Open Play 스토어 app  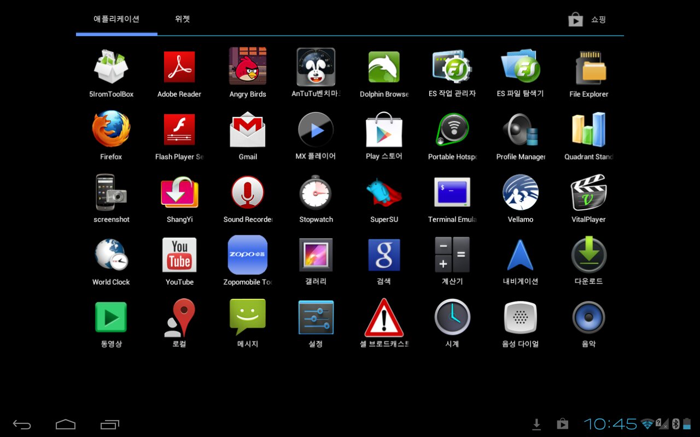(384, 135)
